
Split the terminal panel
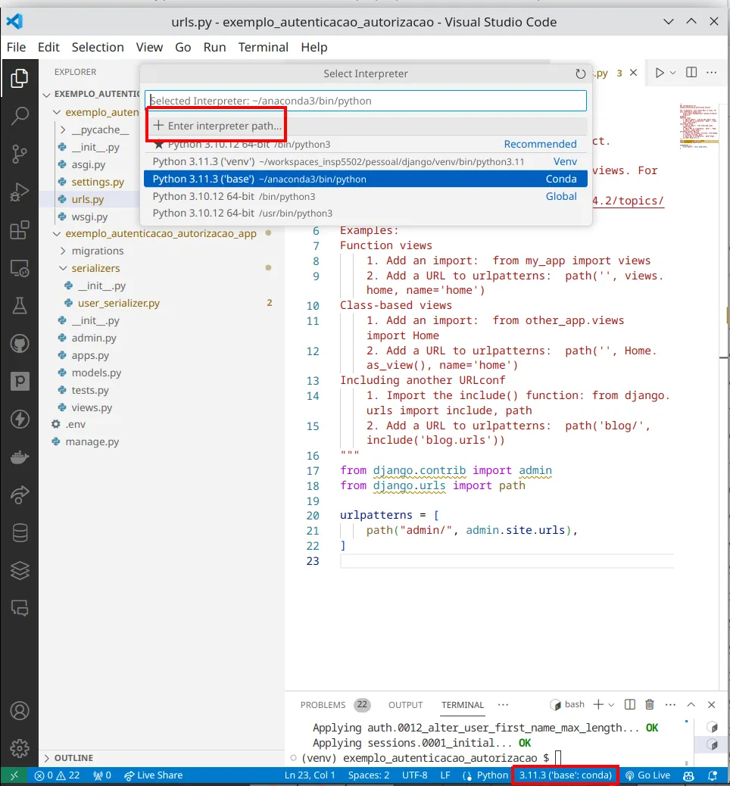pyautogui.click(x=630, y=704)
